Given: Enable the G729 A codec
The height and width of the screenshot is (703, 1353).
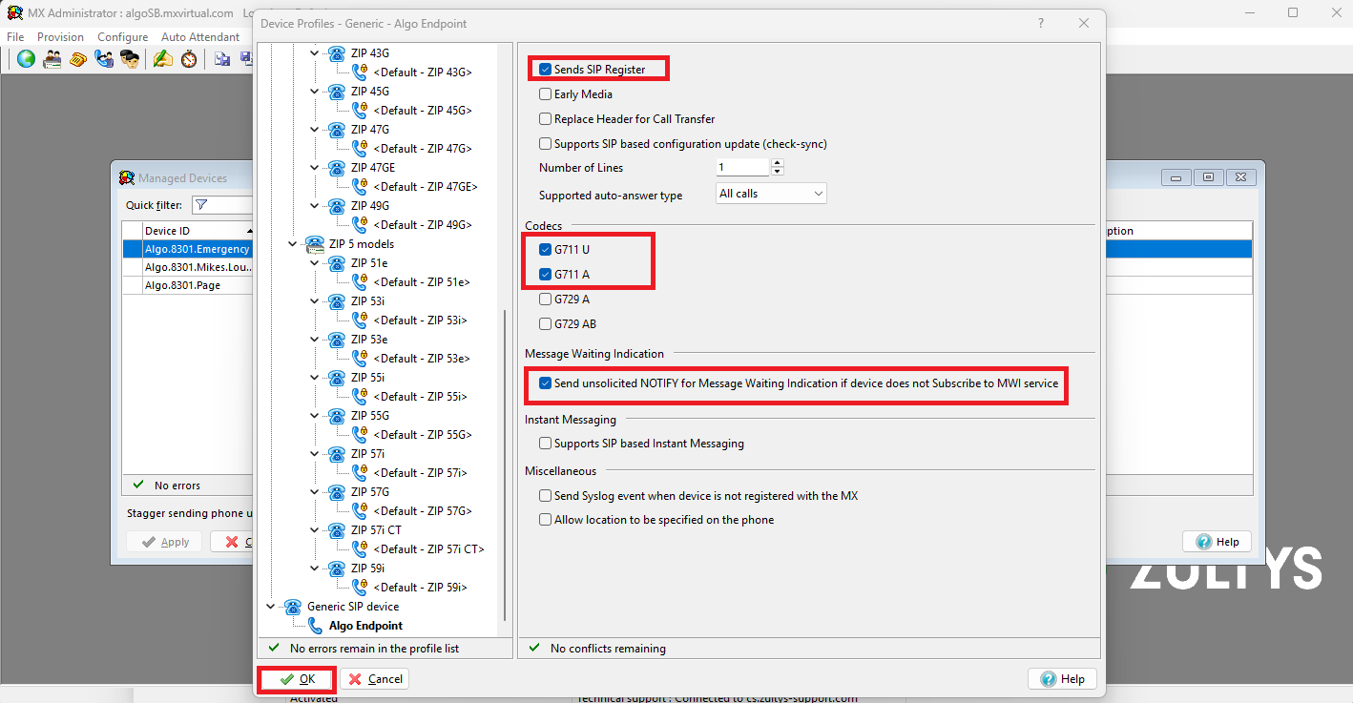Looking at the screenshot, I should pos(545,300).
